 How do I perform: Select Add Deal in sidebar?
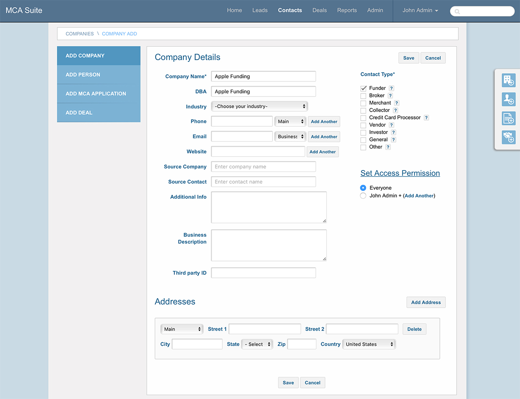99,113
